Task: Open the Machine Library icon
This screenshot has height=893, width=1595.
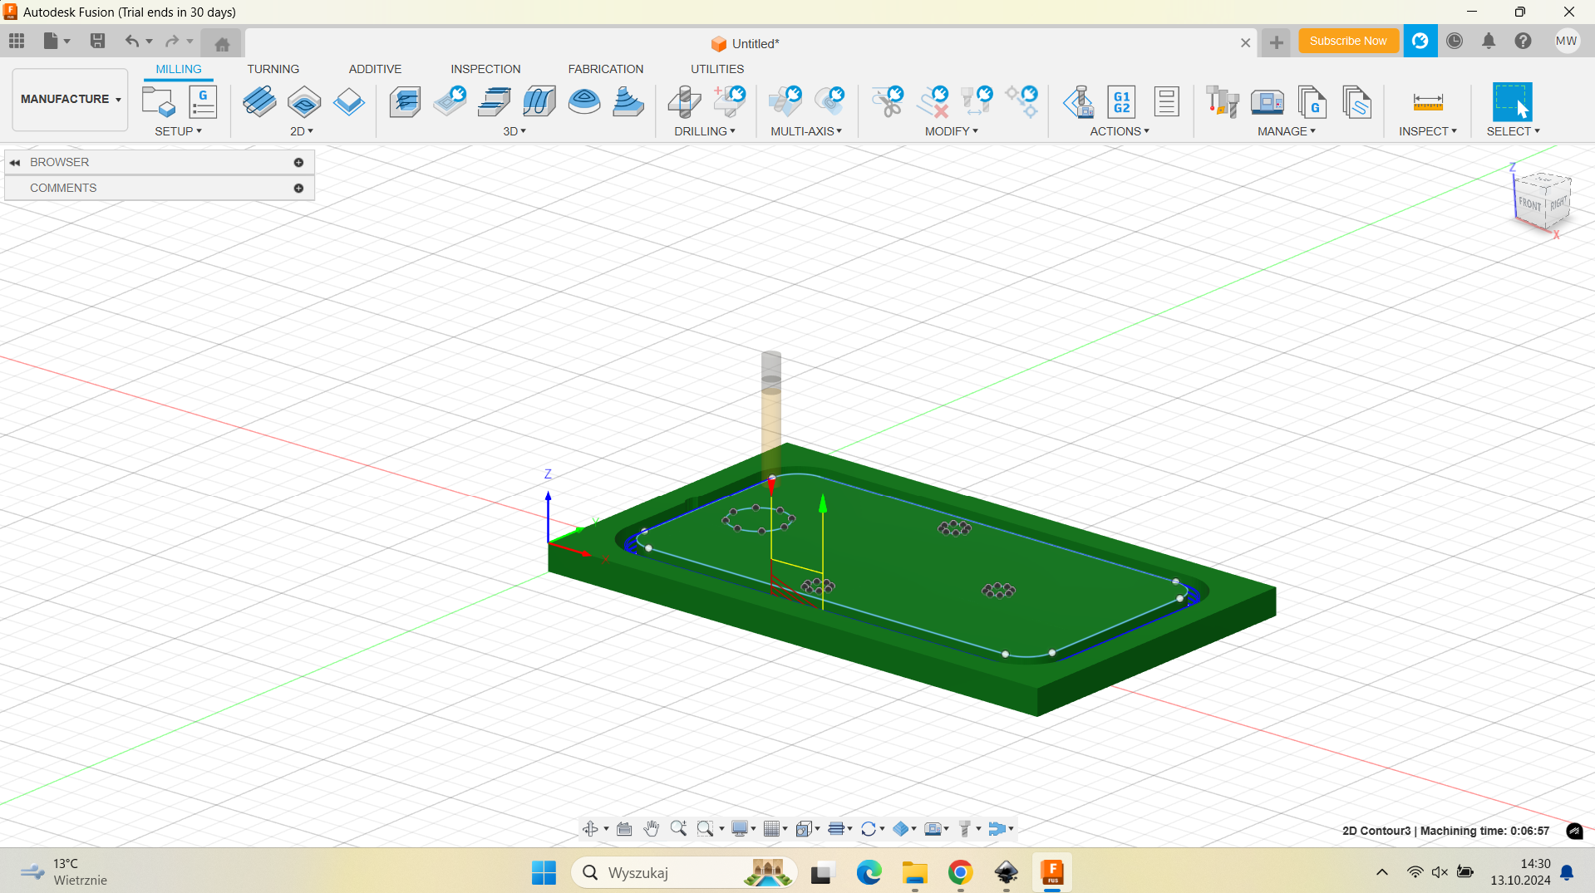Action: [x=1268, y=102]
